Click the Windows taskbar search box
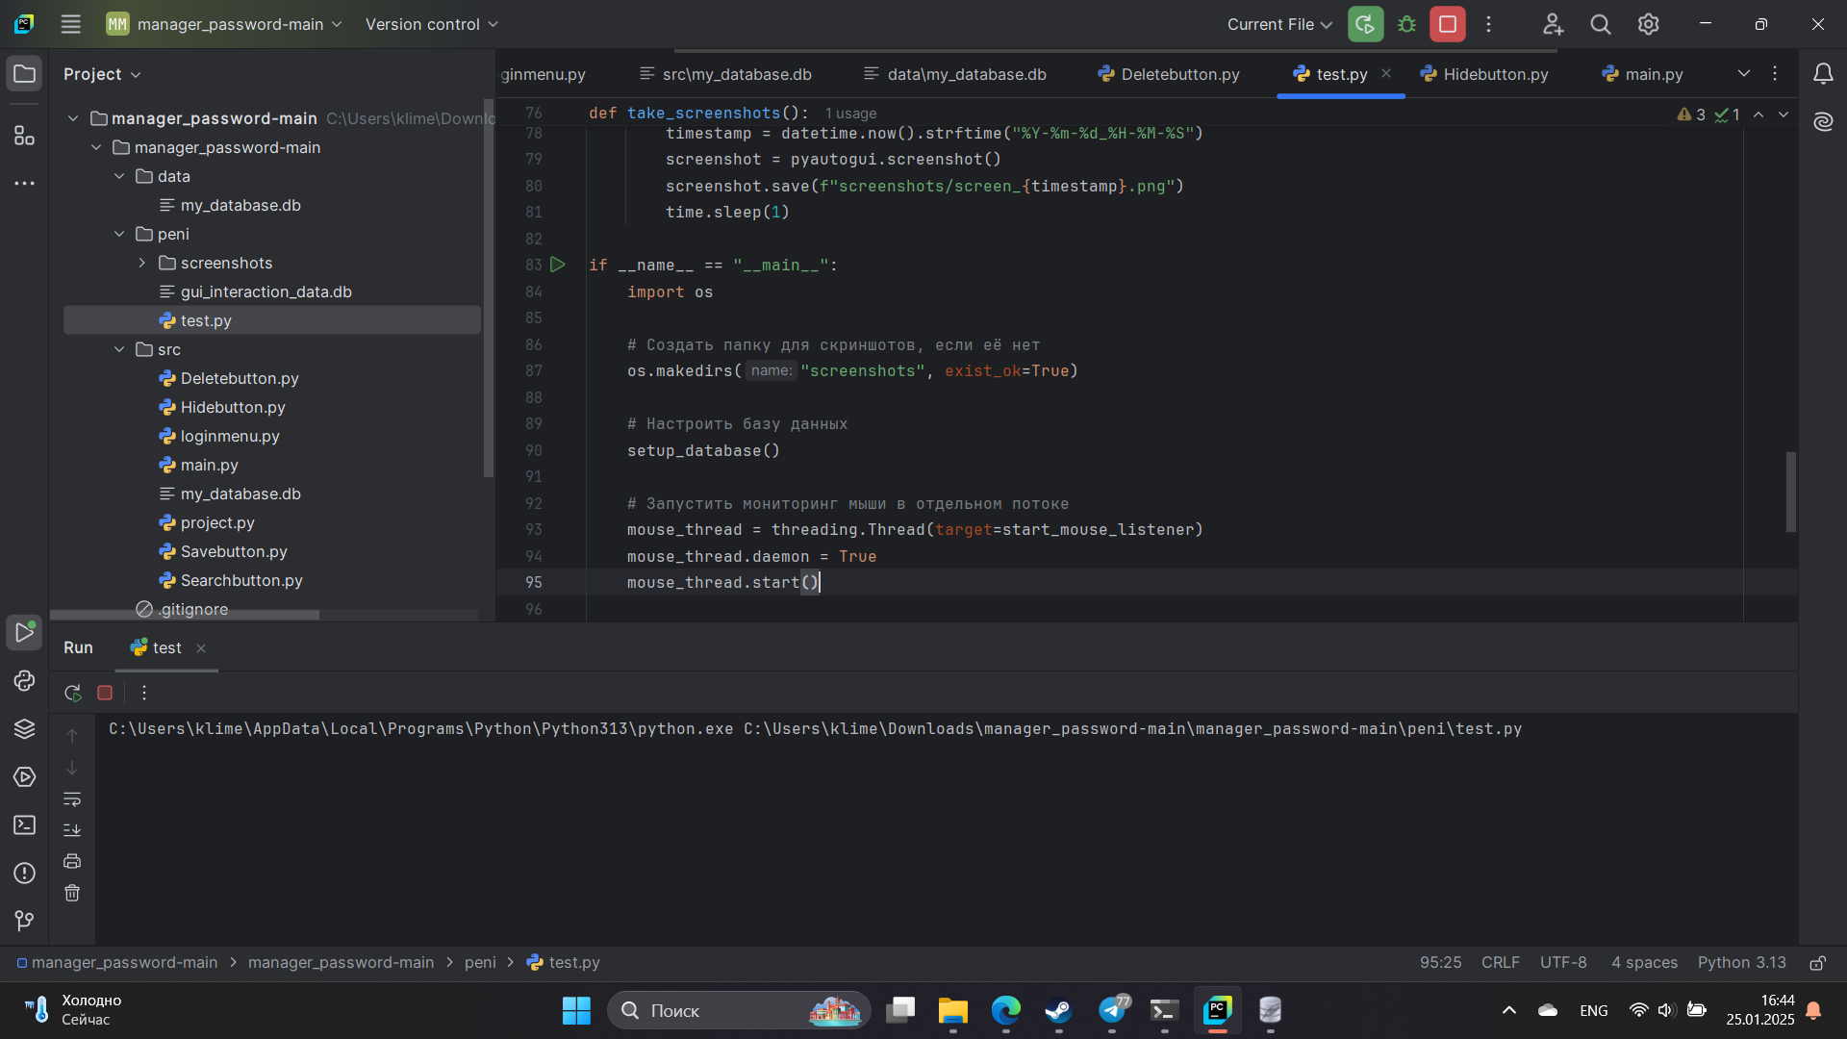The width and height of the screenshot is (1847, 1039). (737, 1010)
